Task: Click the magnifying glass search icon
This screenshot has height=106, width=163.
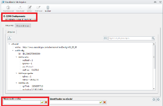Action: tap(153, 38)
